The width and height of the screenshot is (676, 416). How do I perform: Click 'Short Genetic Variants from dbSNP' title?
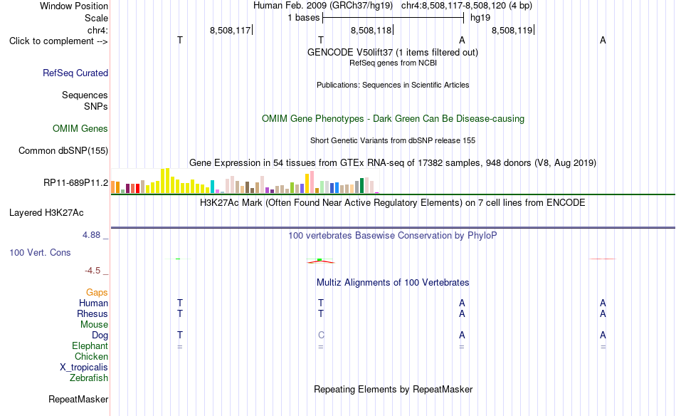393,140
